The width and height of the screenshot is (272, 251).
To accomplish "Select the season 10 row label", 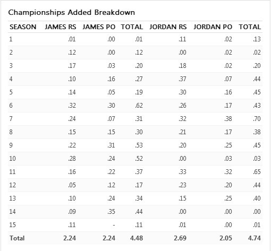I will tap(12, 159).
